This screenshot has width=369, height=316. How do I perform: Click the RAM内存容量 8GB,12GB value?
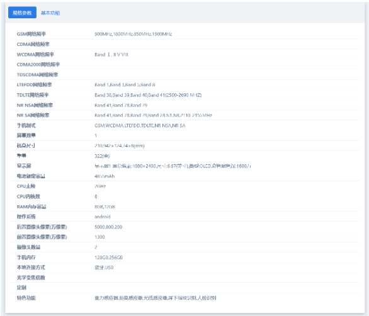(x=105, y=207)
